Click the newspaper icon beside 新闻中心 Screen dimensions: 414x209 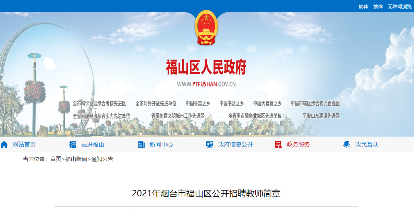point(141,144)
